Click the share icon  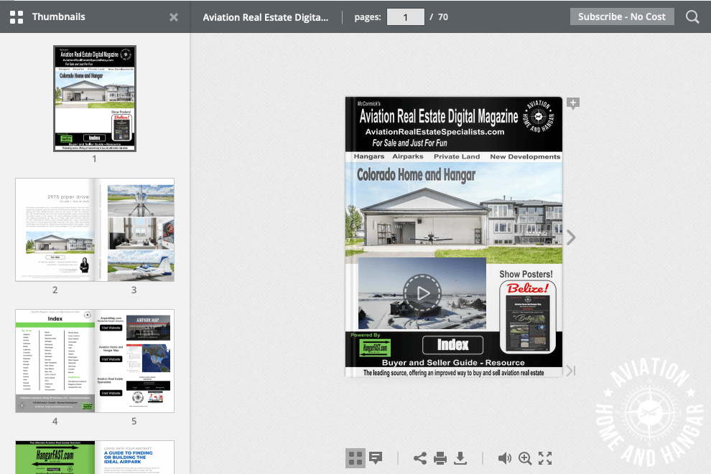[420, 458]
